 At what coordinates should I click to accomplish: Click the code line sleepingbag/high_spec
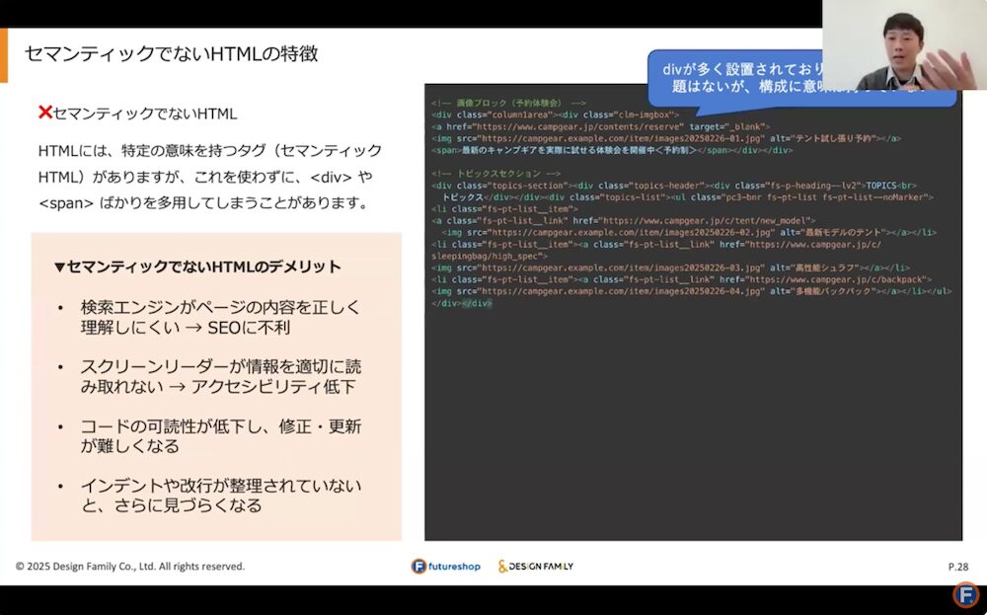pyautogui.click(x=490, y=257)
